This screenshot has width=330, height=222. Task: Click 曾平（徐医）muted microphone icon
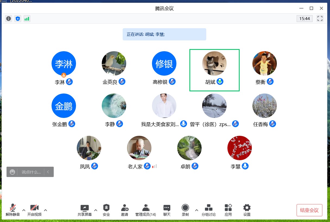[x=235, y=124]
